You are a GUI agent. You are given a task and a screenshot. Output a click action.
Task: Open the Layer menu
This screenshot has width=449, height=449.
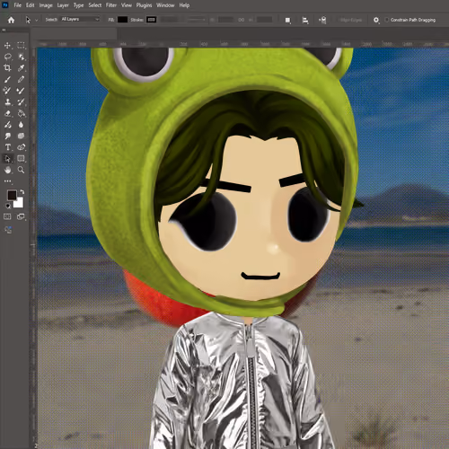(63, 5)
